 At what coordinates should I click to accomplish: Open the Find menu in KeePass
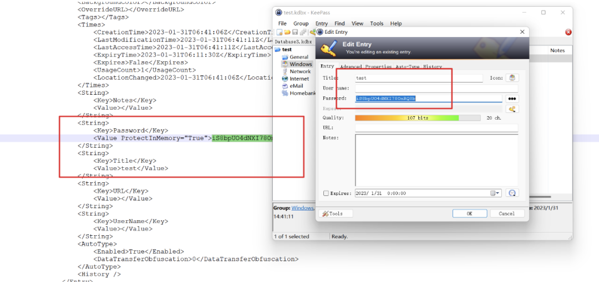[339, 23]
